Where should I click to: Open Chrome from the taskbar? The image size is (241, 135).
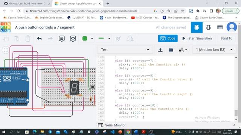click(128, 132)
